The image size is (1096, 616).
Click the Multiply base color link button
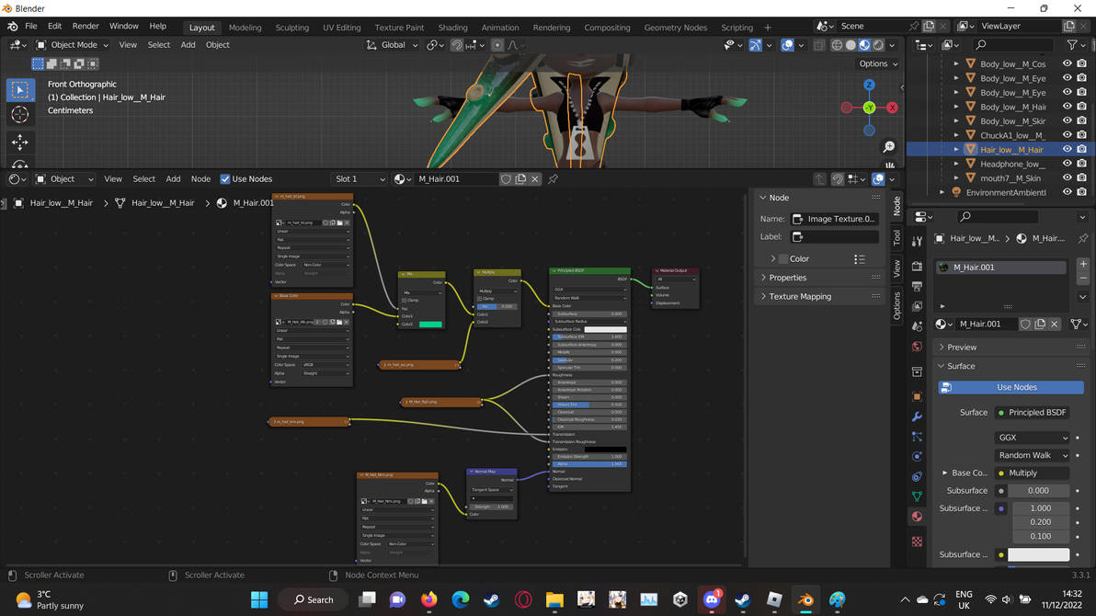tap(1032, 473)
